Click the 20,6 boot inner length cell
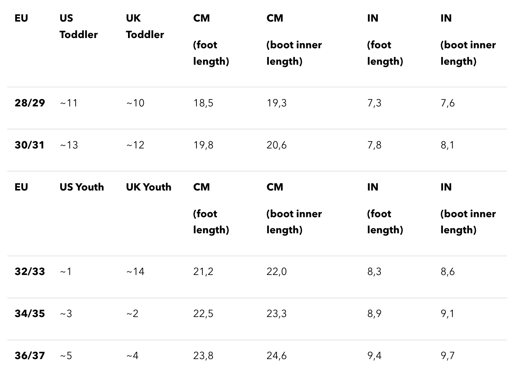Image resolution: width=507 pixels, height=381 pixels. click(277, 145)
